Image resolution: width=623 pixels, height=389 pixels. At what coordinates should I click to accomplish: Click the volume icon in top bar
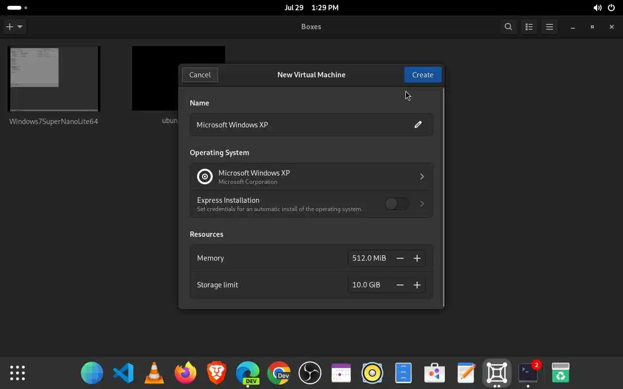[597, 8]
